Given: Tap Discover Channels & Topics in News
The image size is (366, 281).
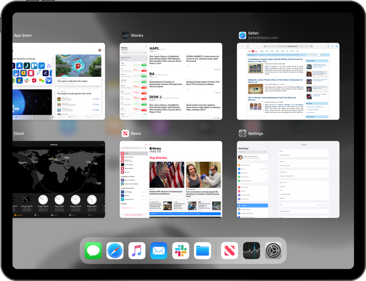Looking at the screenshot, I should (134, 215).
